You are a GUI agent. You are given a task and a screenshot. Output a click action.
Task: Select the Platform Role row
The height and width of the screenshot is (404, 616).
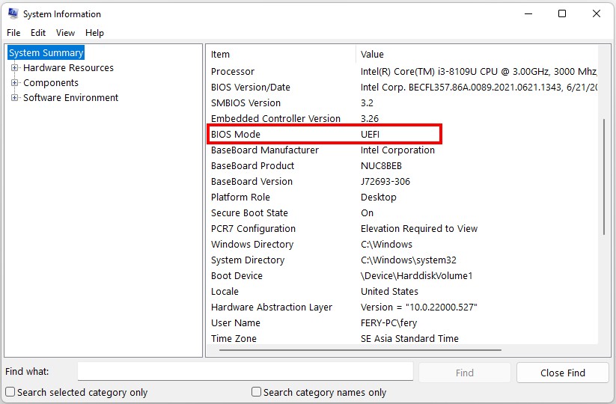click(402, 197)
